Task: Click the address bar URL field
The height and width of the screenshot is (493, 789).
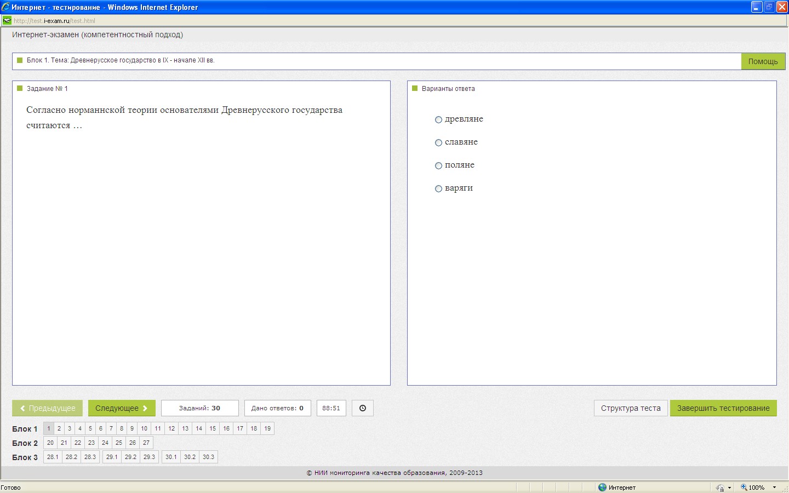Action: [395, 21]
